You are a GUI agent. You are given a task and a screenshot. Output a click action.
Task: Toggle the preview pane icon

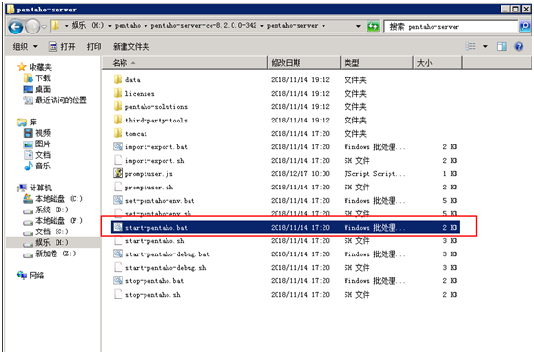(x=501, y=46)
